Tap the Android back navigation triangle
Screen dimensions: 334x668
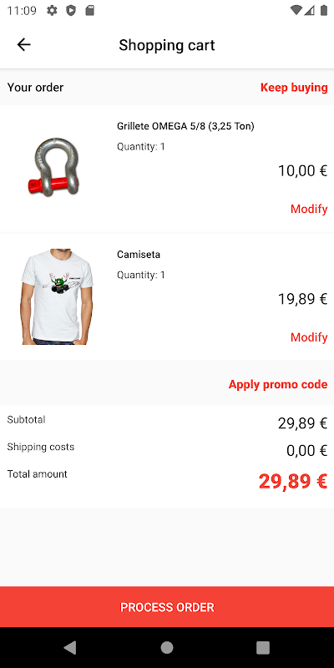[70, 648]
